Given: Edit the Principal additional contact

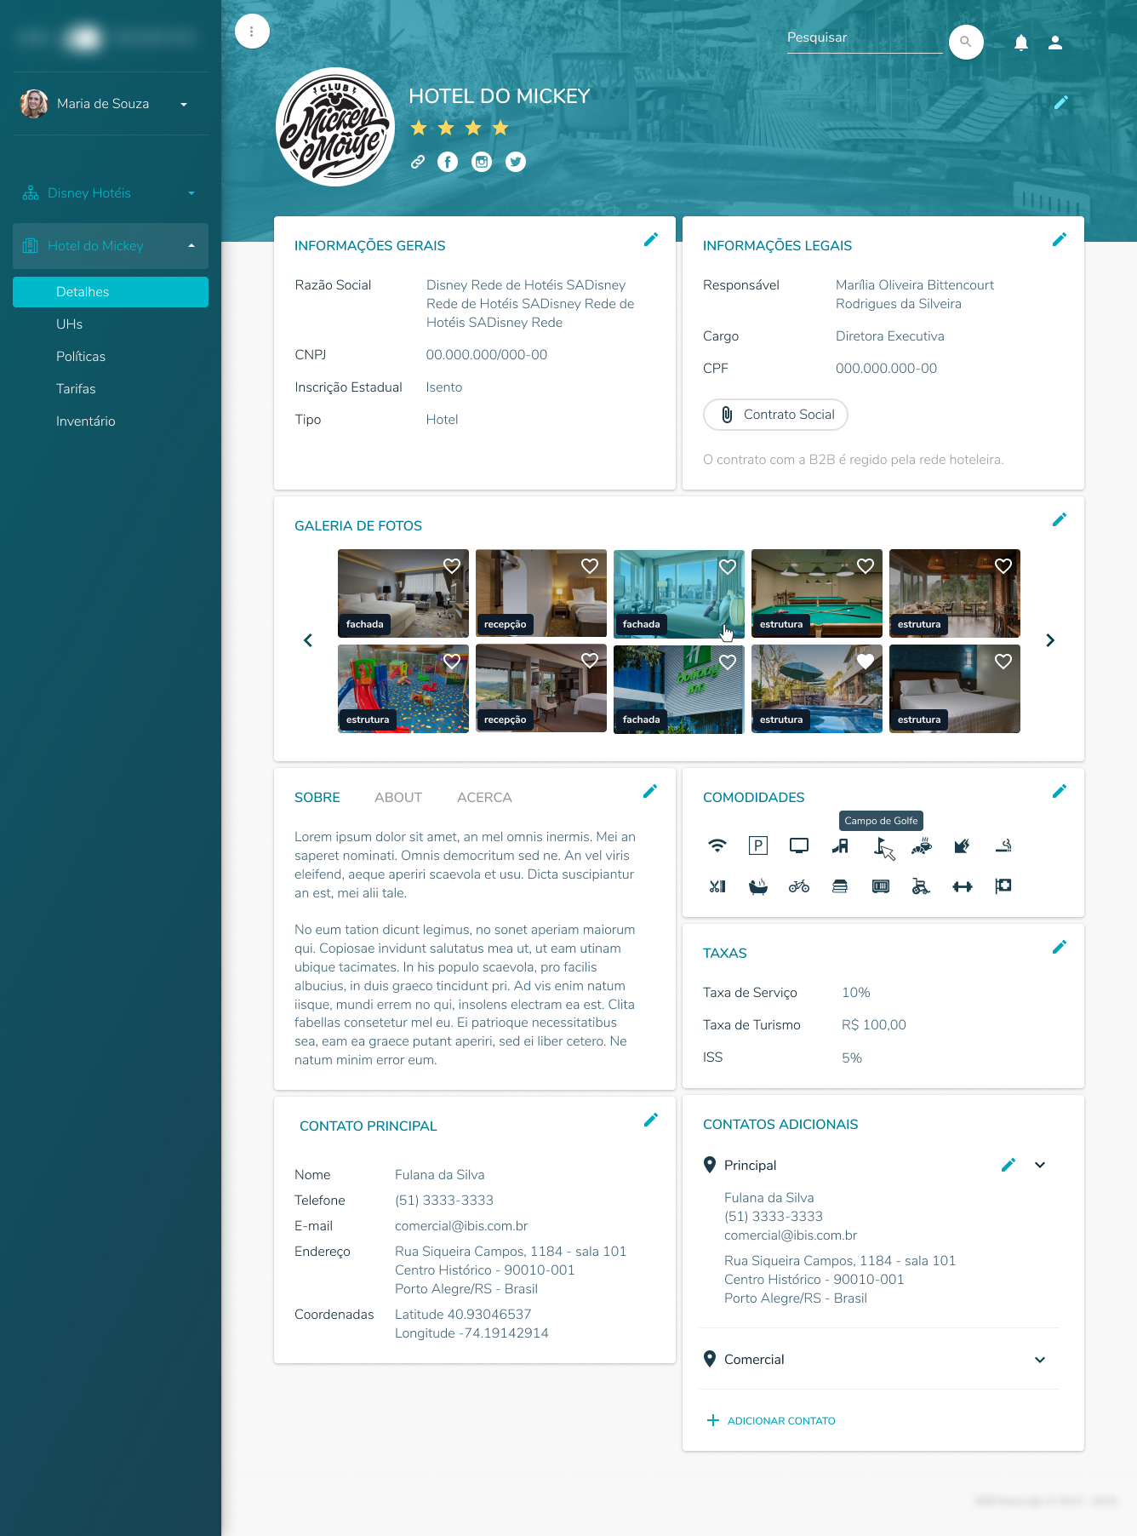Looking at the screenshot, I should [1008, 1165].
